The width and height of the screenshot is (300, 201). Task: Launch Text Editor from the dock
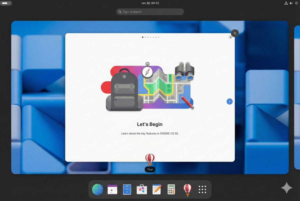157,190
